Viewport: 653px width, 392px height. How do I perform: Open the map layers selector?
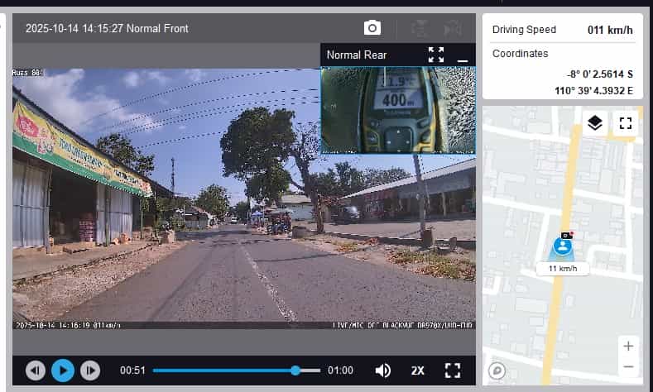click(x=594, y=123)
